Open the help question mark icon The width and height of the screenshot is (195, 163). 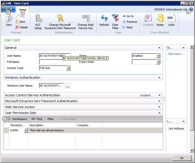tap(191, 9)
